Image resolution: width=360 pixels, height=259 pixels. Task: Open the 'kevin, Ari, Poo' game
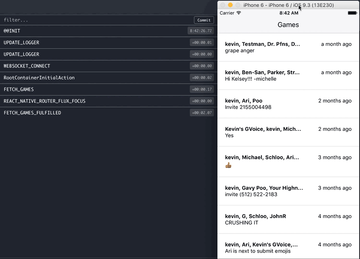tap(288, 104)
